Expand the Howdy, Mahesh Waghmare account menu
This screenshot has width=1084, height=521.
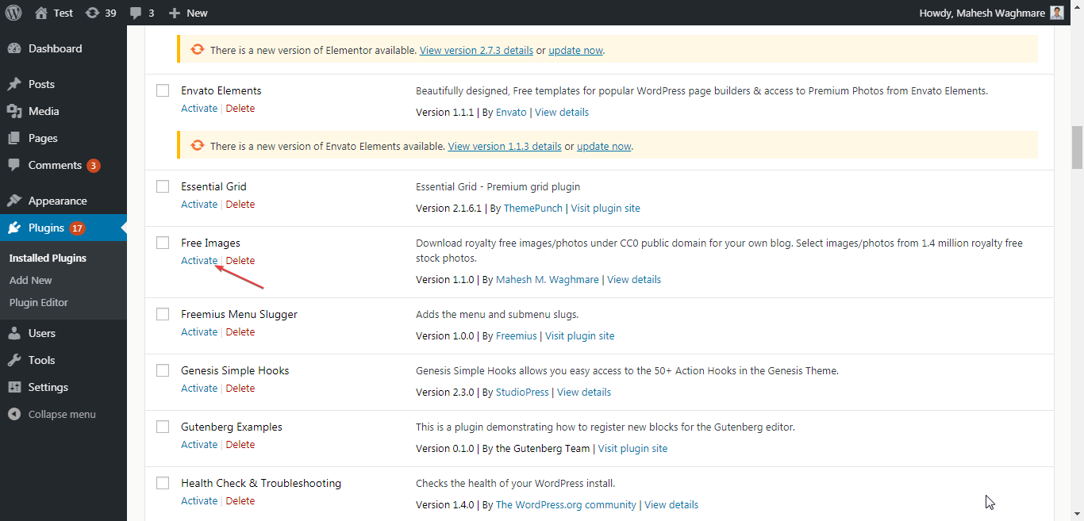tap(982, 13)
